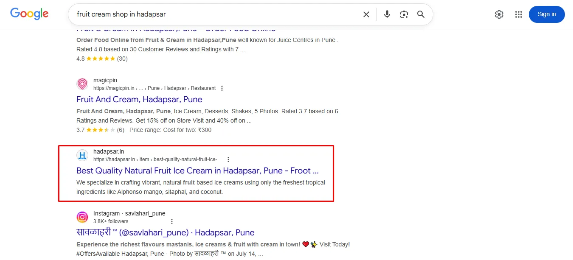Open more options for Instagram result
Screen dimensions: 573x260
172,221
